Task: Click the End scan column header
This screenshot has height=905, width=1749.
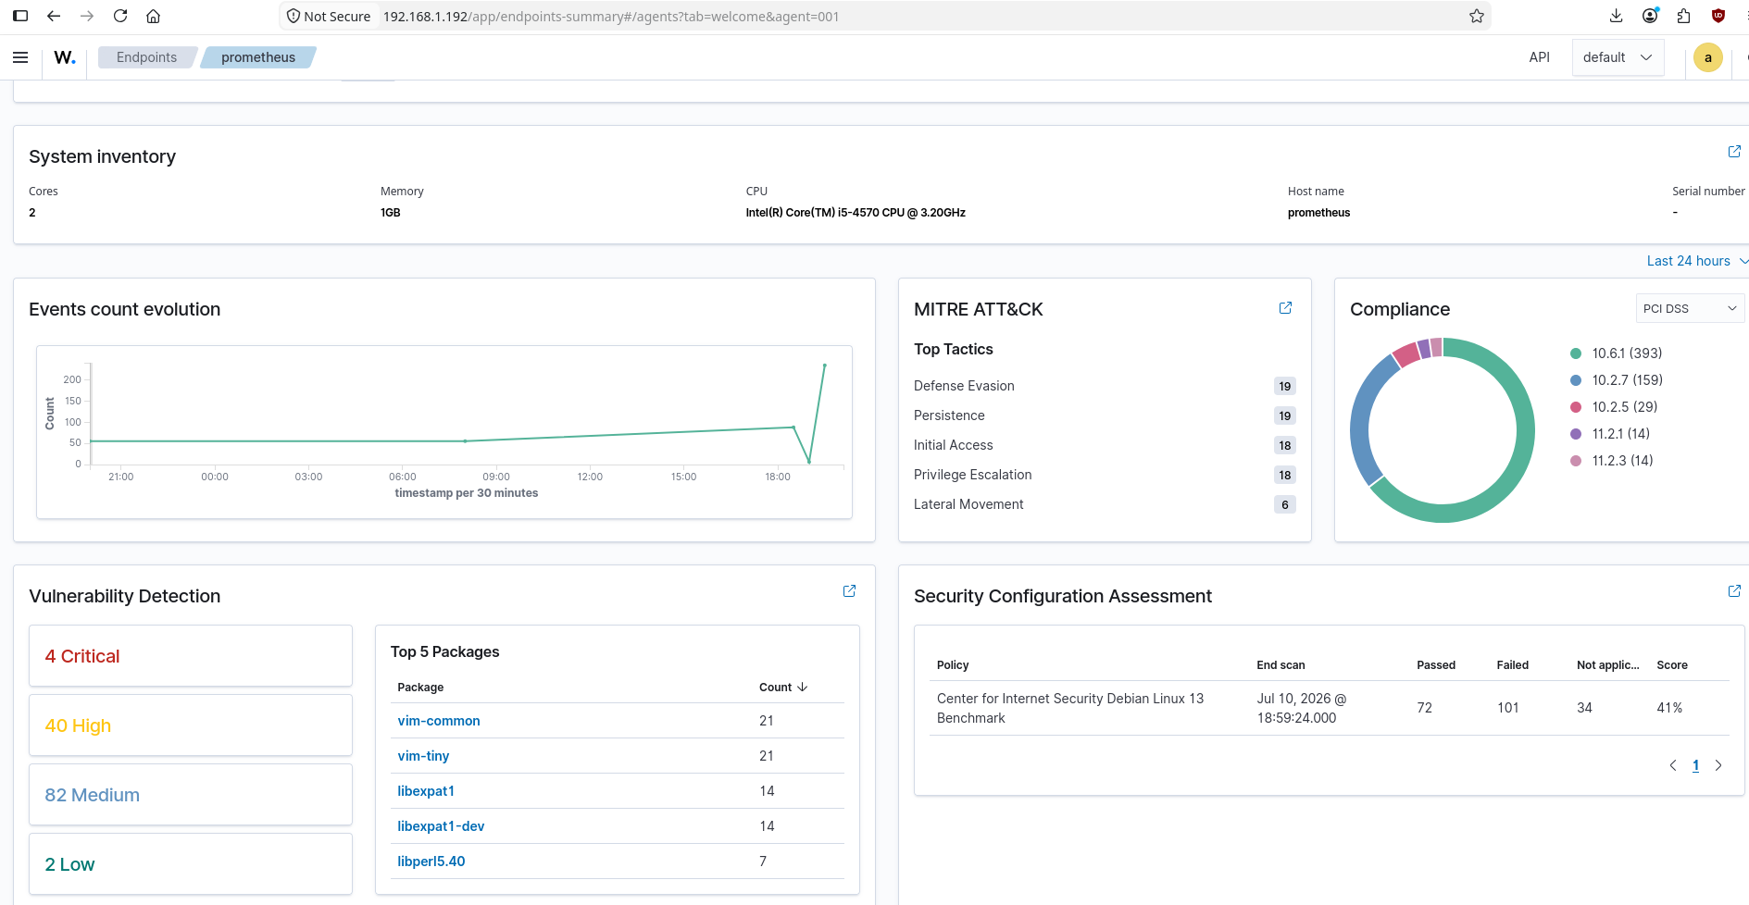Action: click(x=1281, y=665)
